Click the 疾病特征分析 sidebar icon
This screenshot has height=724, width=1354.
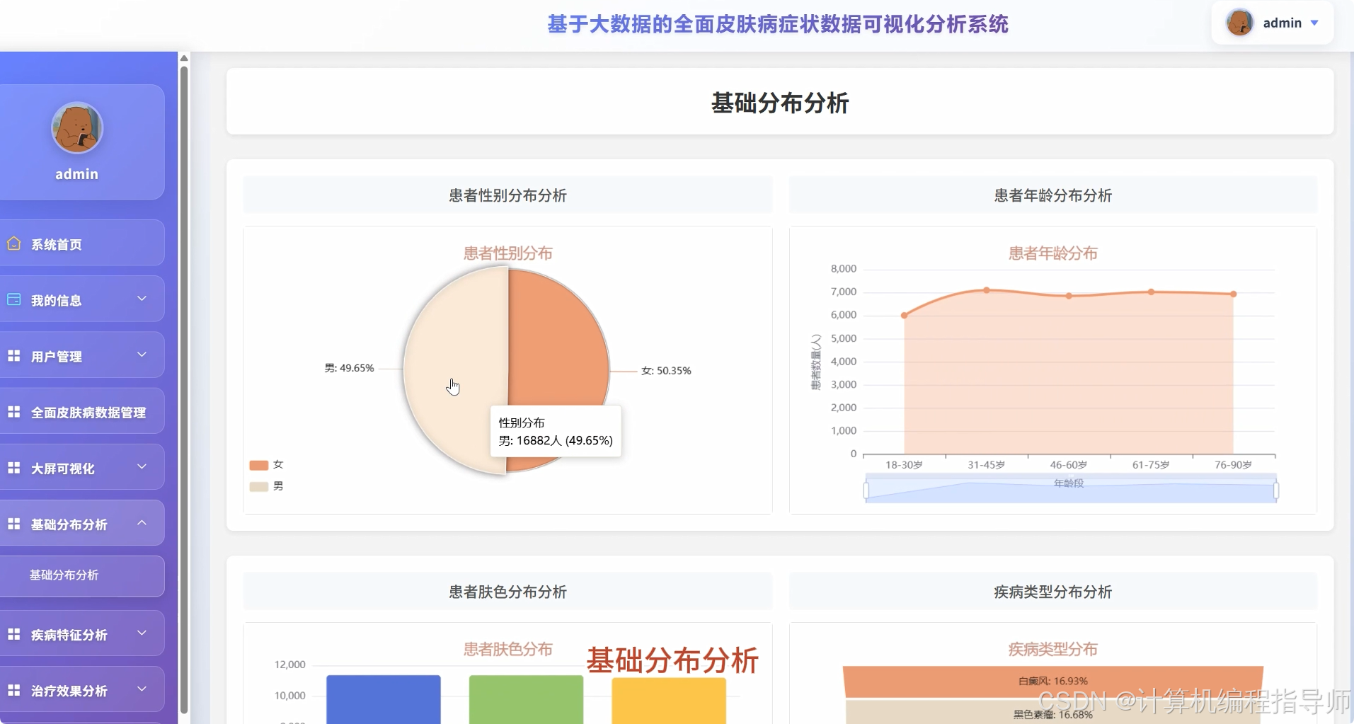click(x=13, y=634)
